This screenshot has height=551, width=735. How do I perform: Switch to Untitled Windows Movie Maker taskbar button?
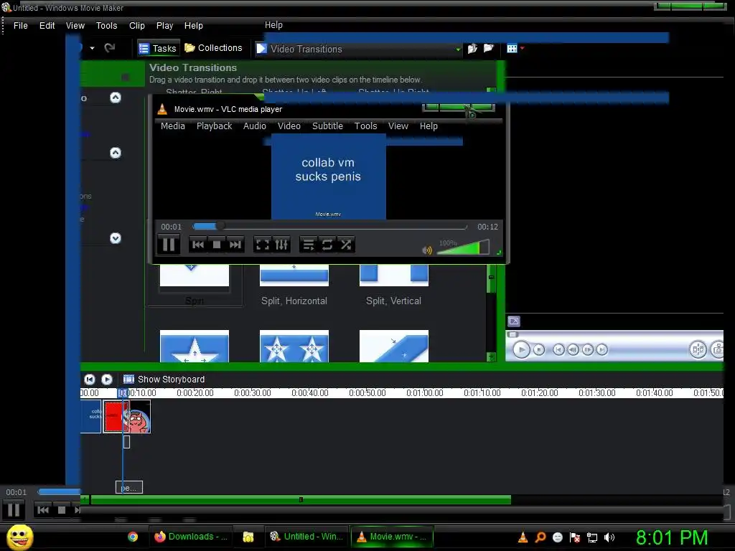tap(306, 537)
